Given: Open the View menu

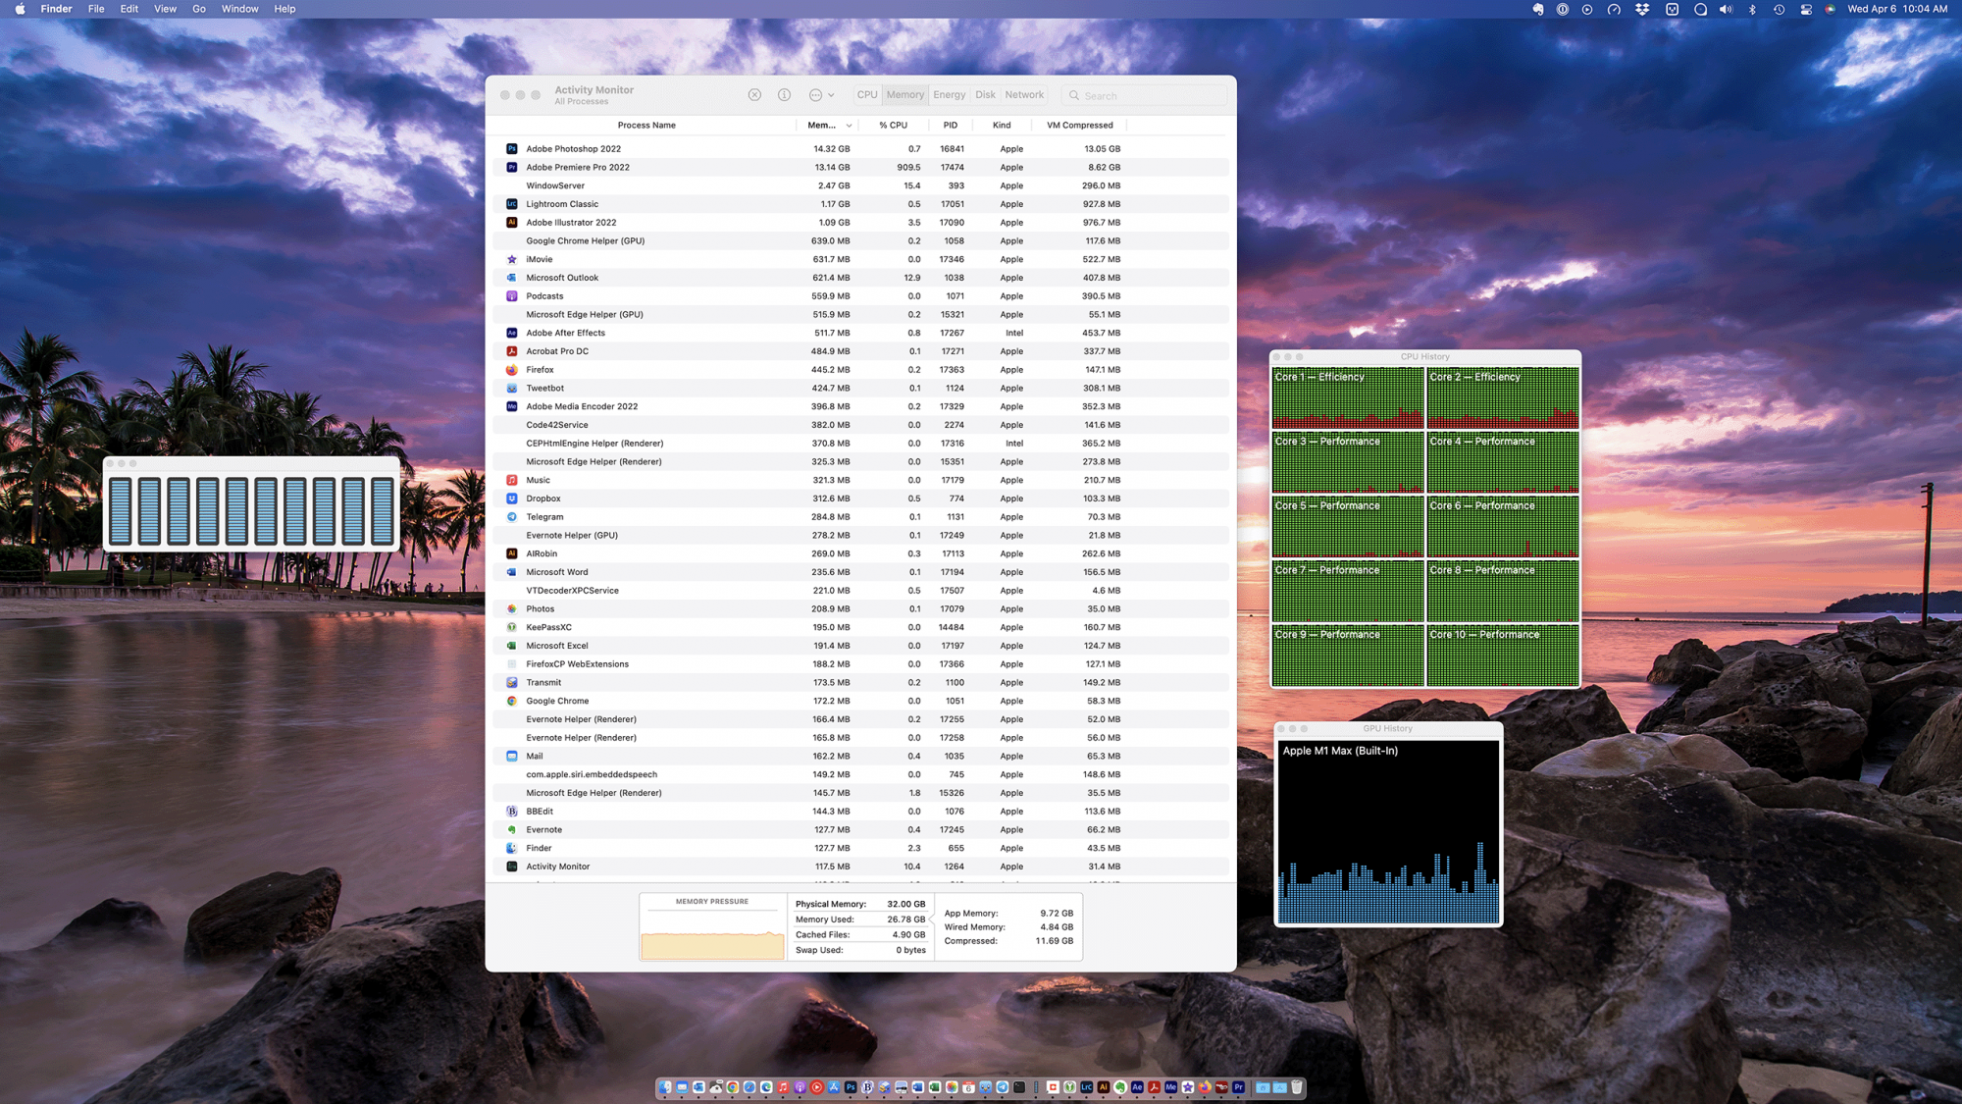Looking at the screenshot, I should coord(165,9).
